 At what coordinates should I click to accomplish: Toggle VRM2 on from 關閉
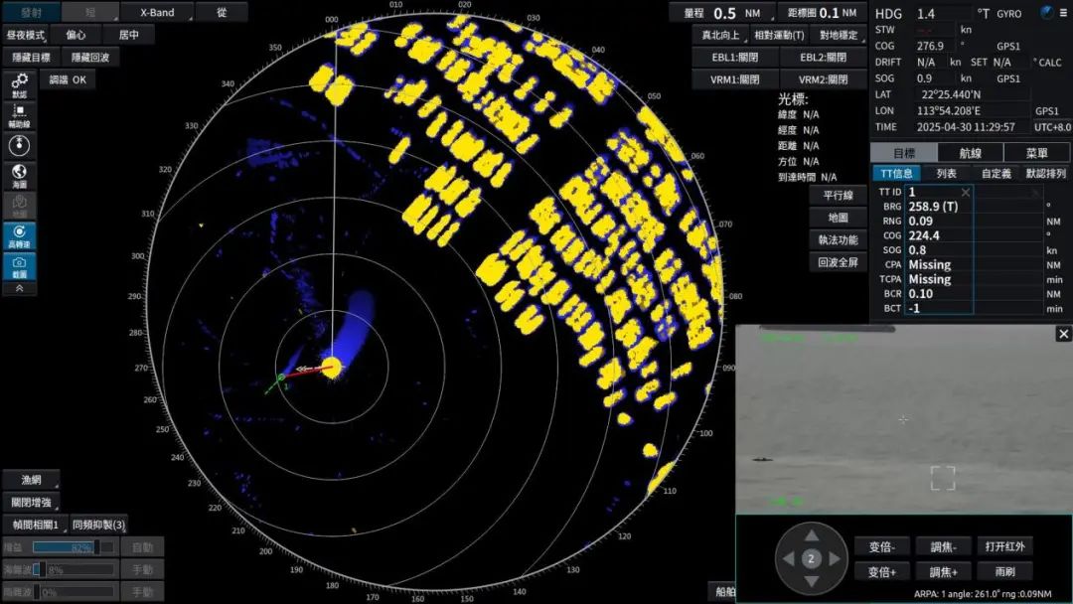point(824,79)
